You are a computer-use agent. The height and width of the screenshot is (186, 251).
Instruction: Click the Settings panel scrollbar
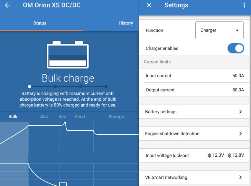coord(250,93)
